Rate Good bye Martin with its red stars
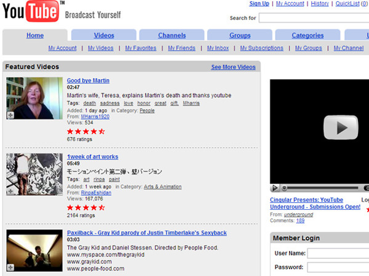The image size is (369, 276). point(86,131)
